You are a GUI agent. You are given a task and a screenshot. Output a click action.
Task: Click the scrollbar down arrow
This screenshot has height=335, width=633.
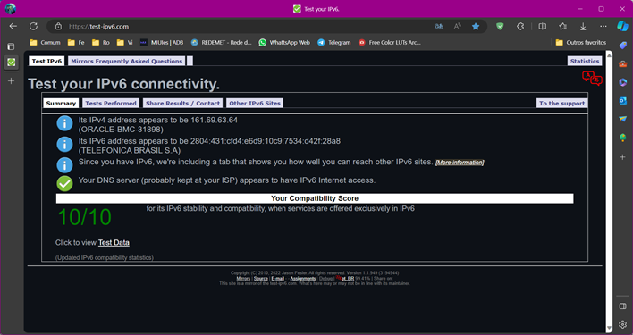point(609,329)
